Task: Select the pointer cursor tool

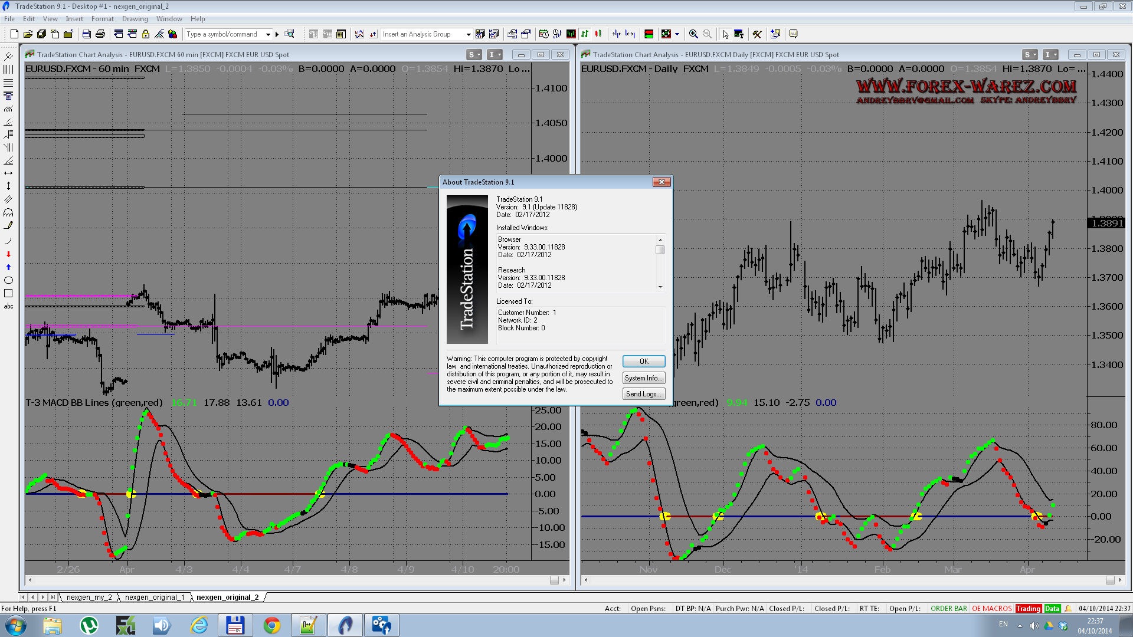Action: 725,34
